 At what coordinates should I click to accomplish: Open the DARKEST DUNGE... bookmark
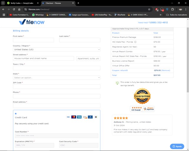coord(56,15)
